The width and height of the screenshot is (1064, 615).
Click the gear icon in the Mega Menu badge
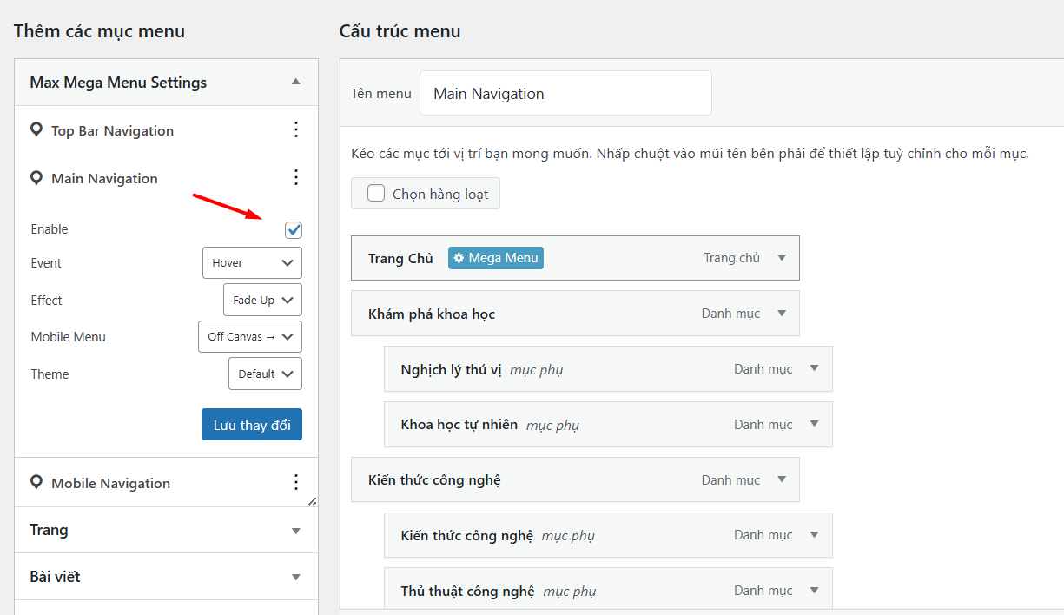coord(459,258)
